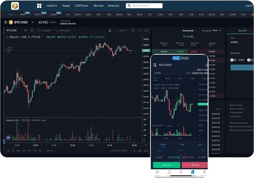This screenshot has width=254, height=178.
Task: Click the LOGIN link
Action: [249, 6]
